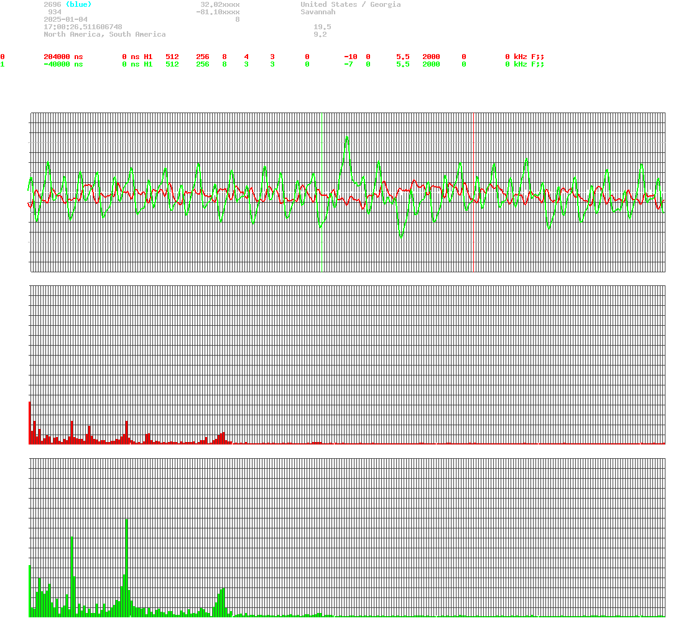
Task: Click the cyan '(blue)' label
Action: point(78,4)
